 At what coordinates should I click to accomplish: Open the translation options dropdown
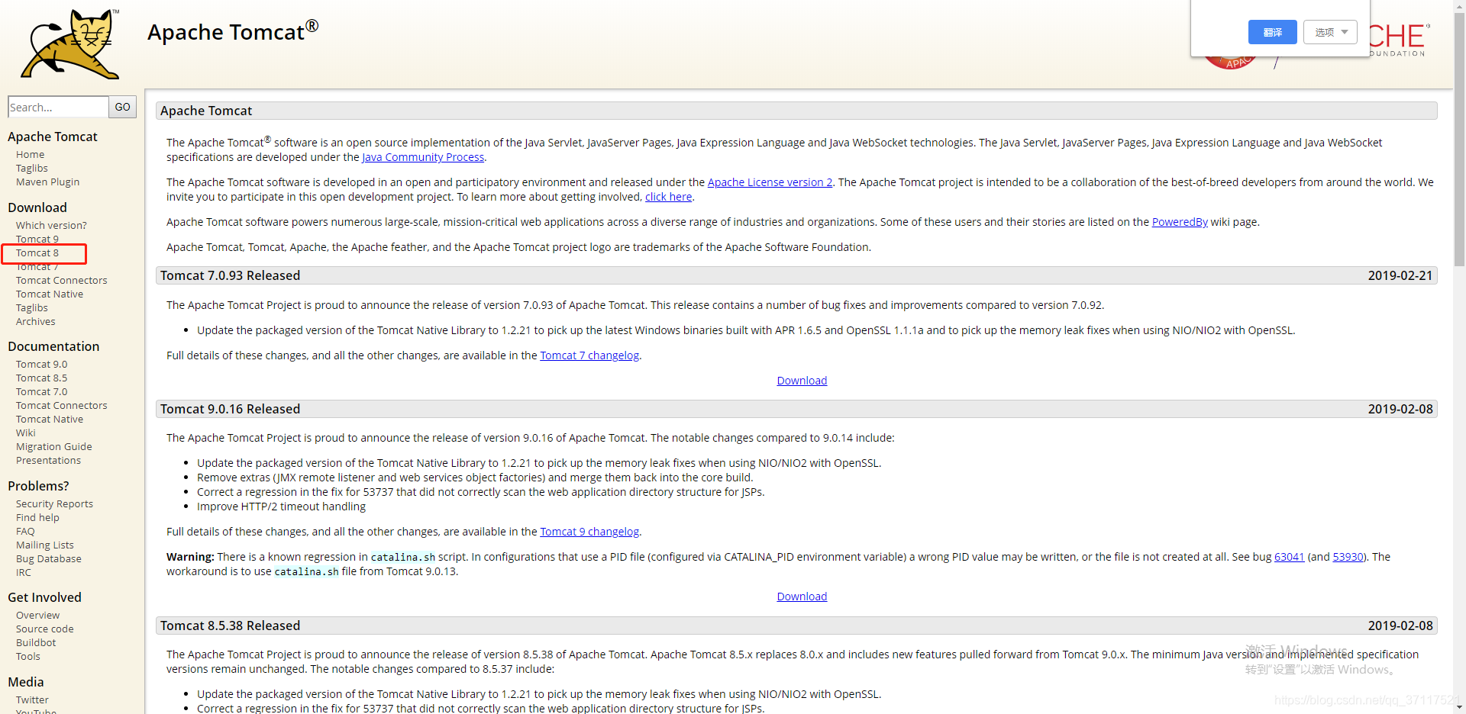1331,32
